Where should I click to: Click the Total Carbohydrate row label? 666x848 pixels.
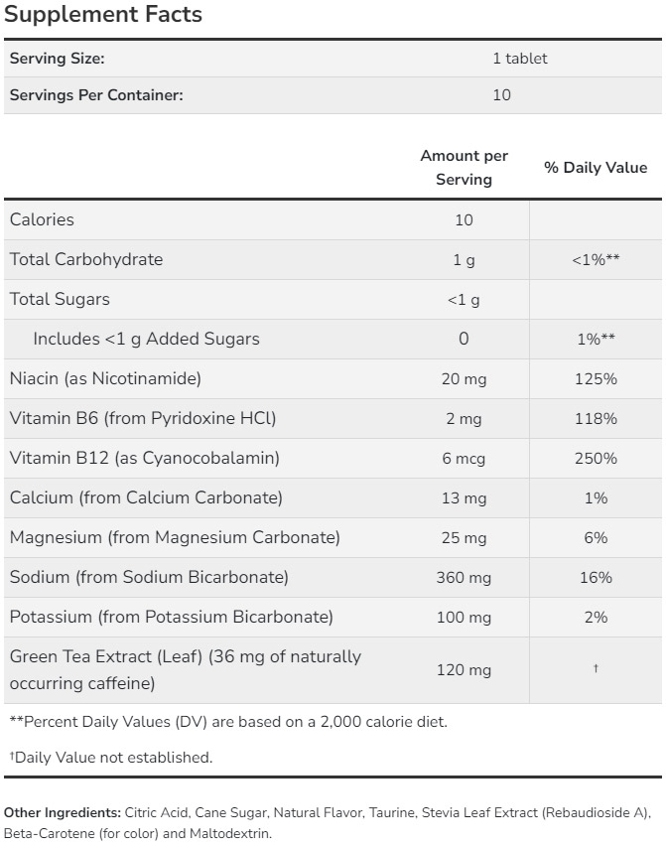(x=86, y=259)
